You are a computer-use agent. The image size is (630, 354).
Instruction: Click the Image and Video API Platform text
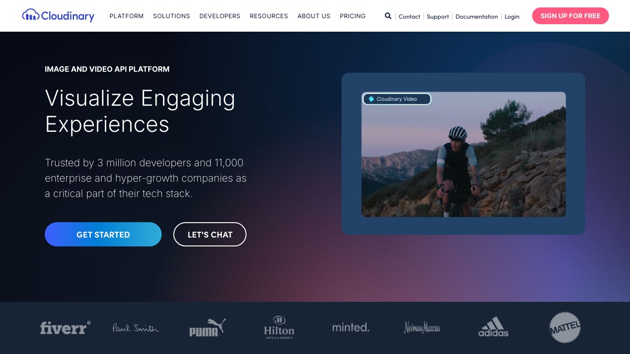tap(107, 69)
